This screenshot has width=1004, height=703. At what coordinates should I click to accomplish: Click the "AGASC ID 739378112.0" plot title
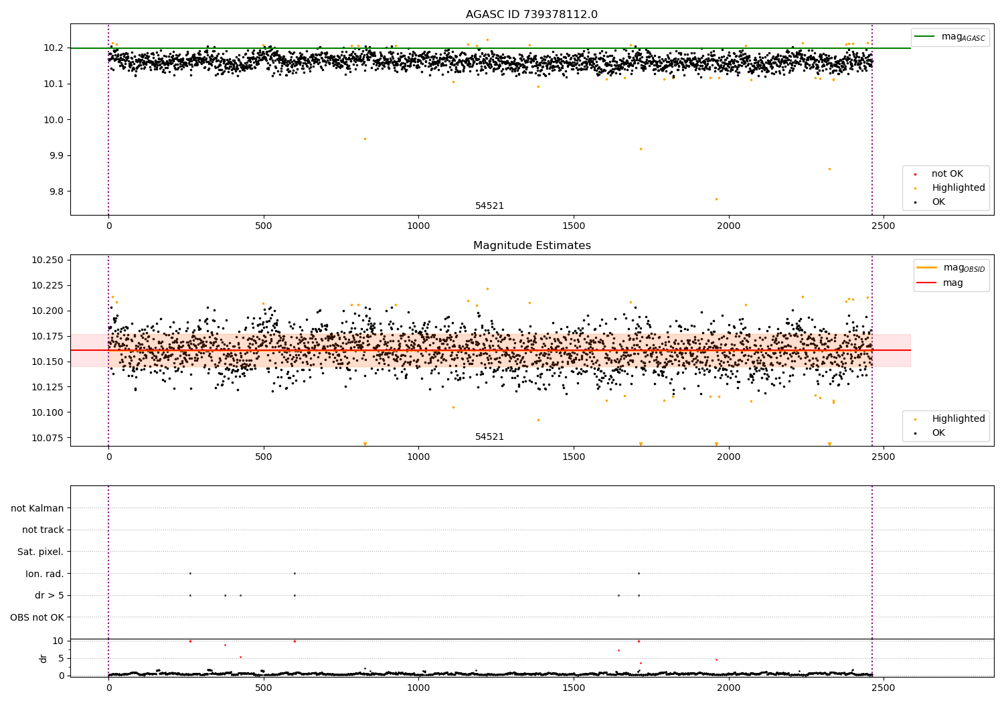click(x=531, y=15)
